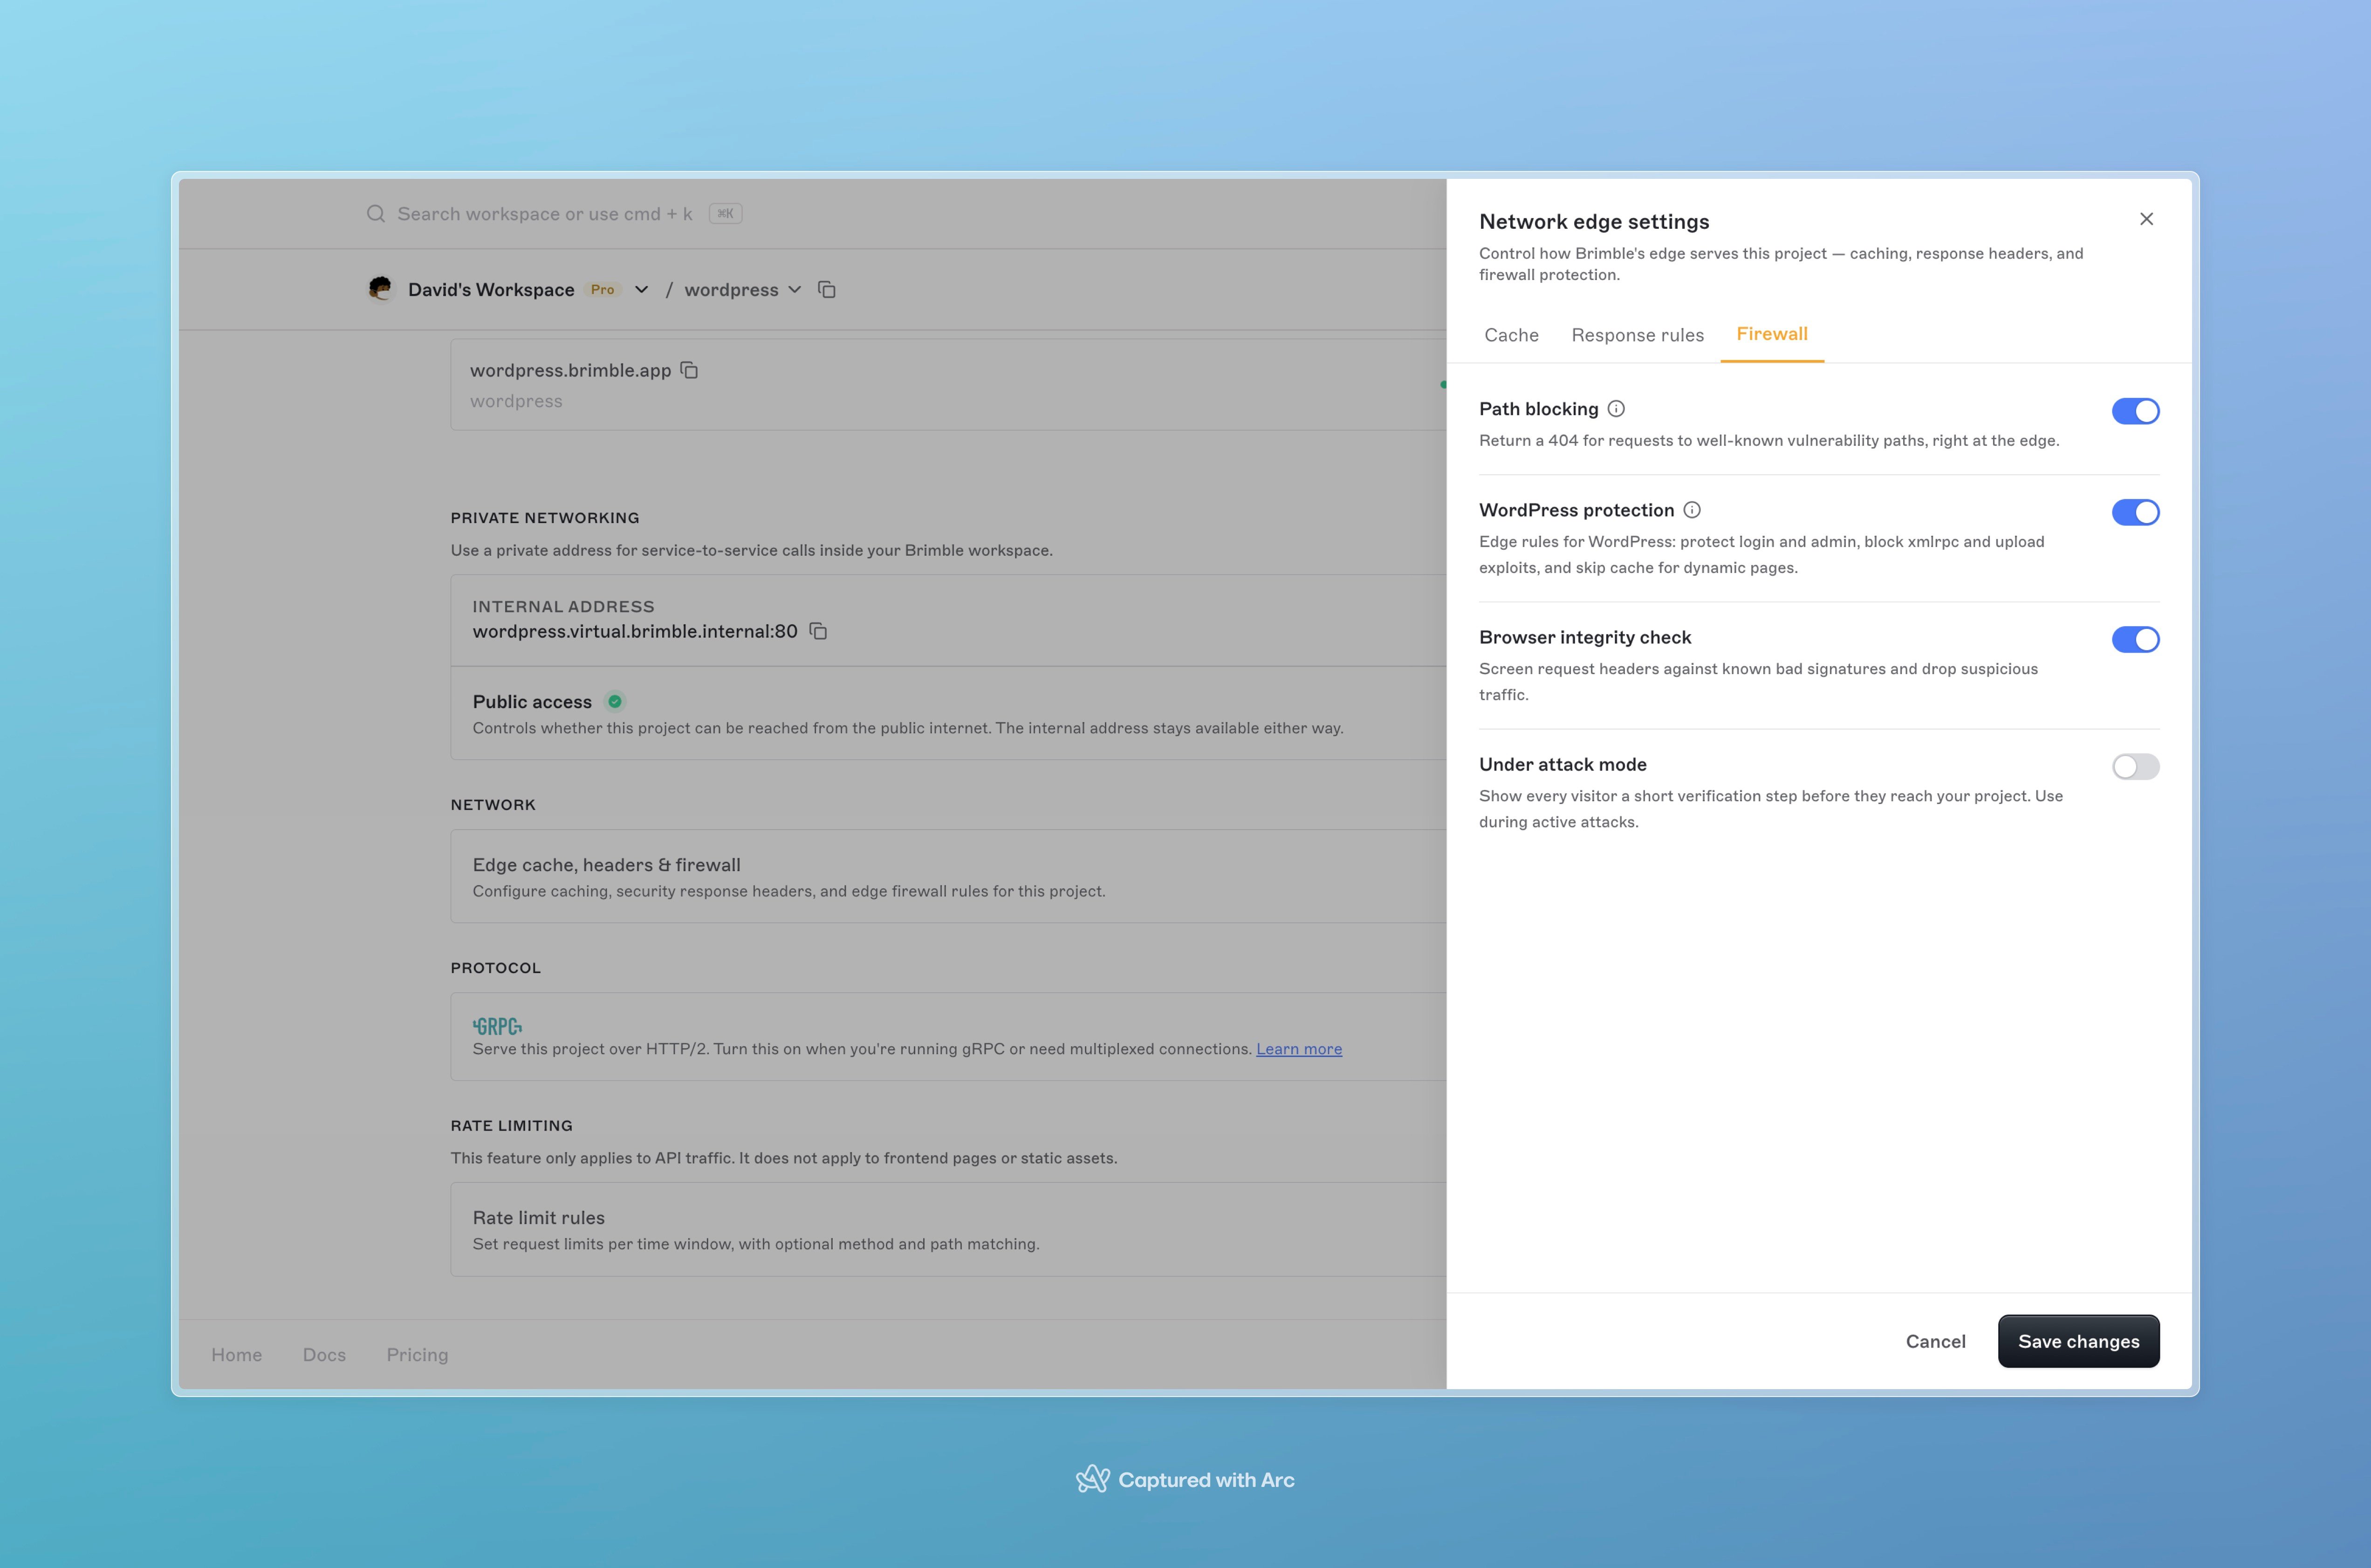Click the RATE LIMITING section header

[x=511, y=1126]
